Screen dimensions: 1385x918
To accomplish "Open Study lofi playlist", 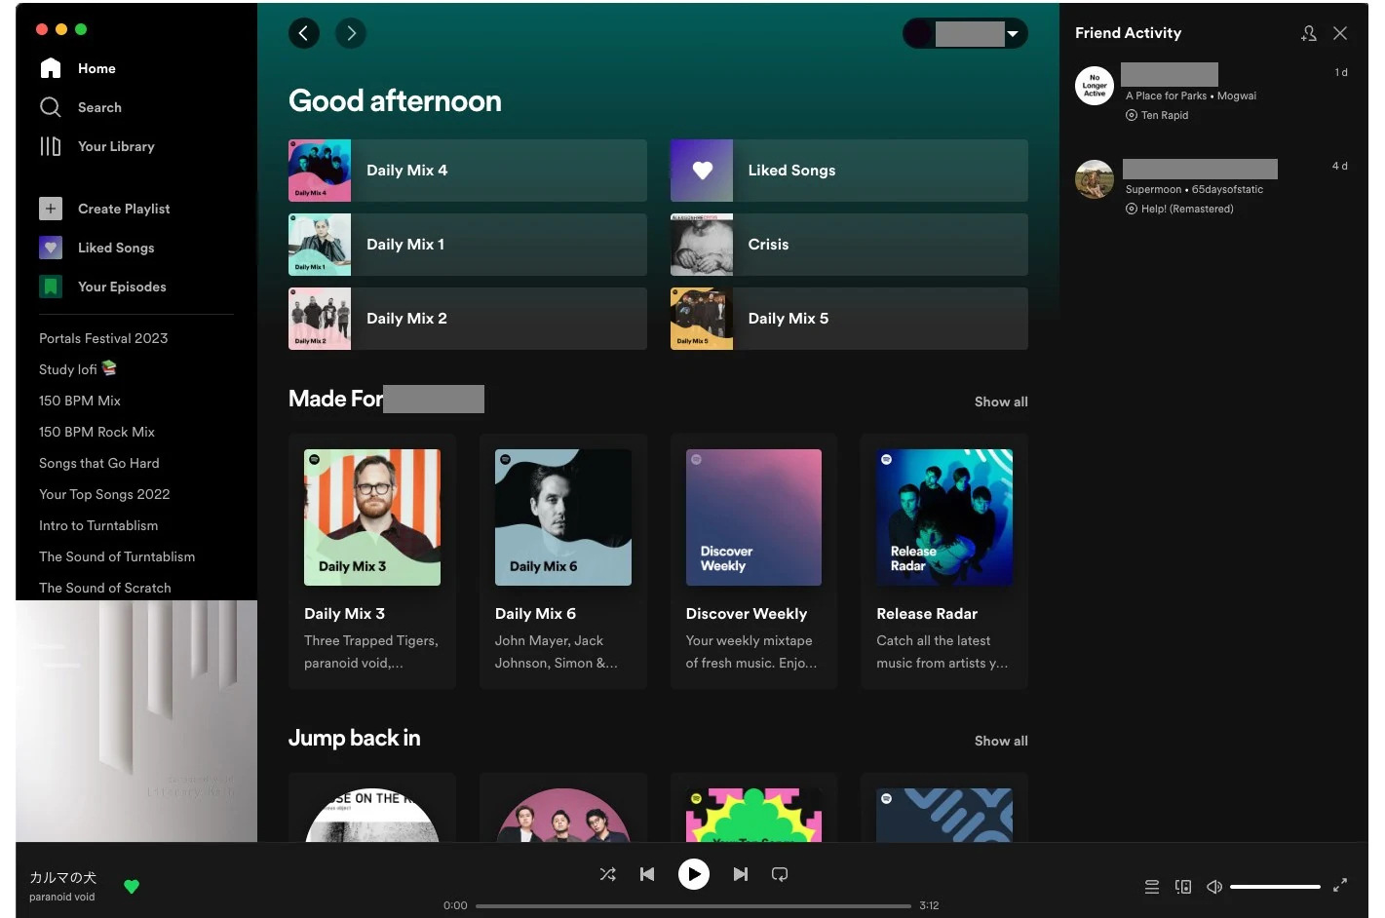I will (78, 369).
